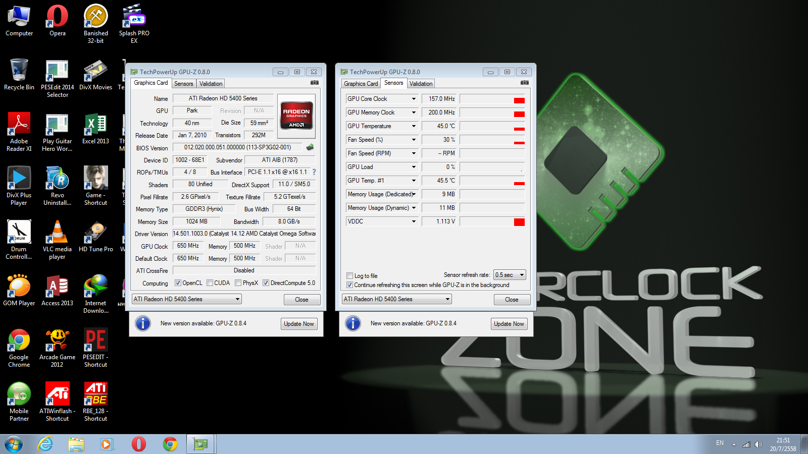Open Drum Controller desktop shortcut

19,240
